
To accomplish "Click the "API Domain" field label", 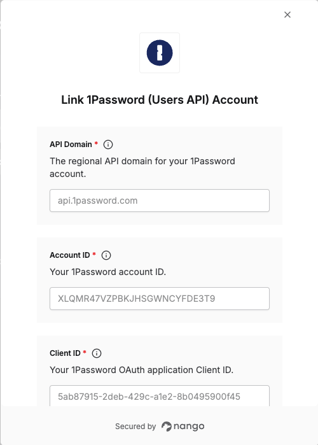I will 71,145.
